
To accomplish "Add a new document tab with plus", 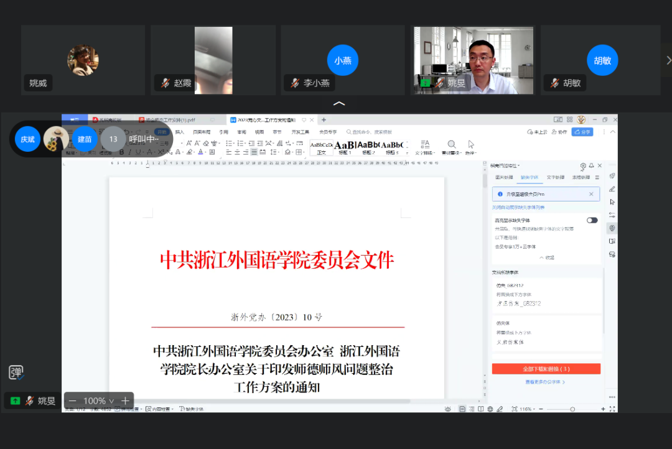I will pos(324,120).
